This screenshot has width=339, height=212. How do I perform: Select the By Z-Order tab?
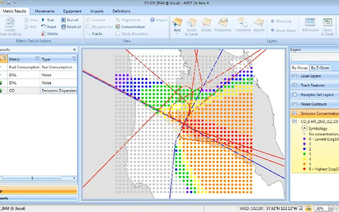click(x=319, y=67)
